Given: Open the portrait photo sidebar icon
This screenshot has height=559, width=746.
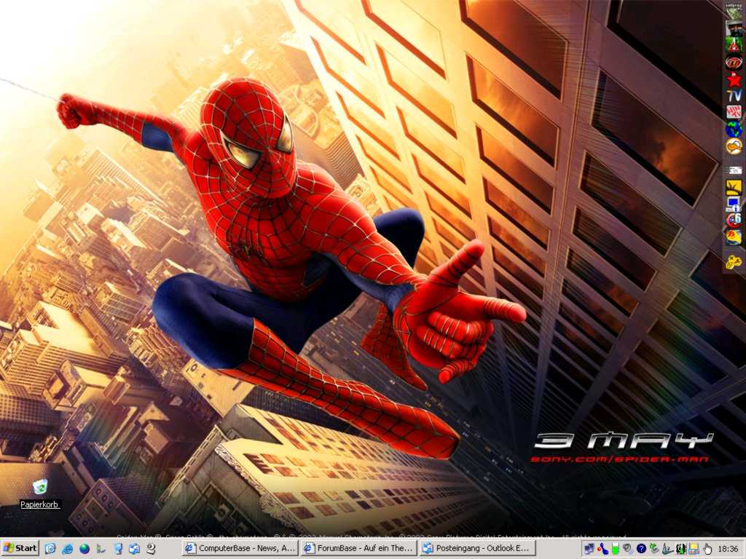Looking at the screenshot, I should point(734,28).
